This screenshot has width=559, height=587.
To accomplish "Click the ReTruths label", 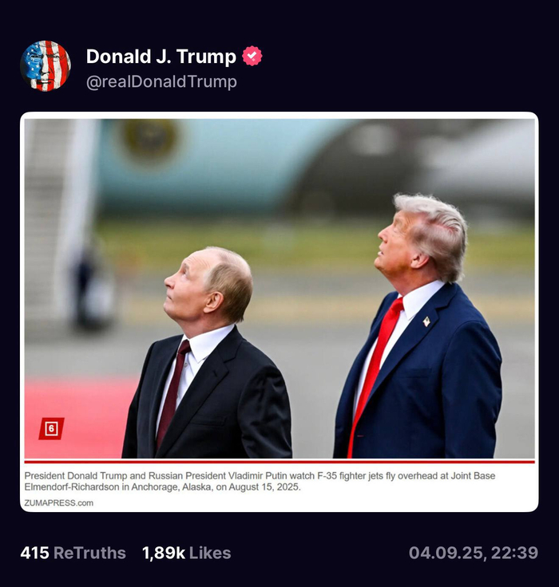I will point(89,553).
